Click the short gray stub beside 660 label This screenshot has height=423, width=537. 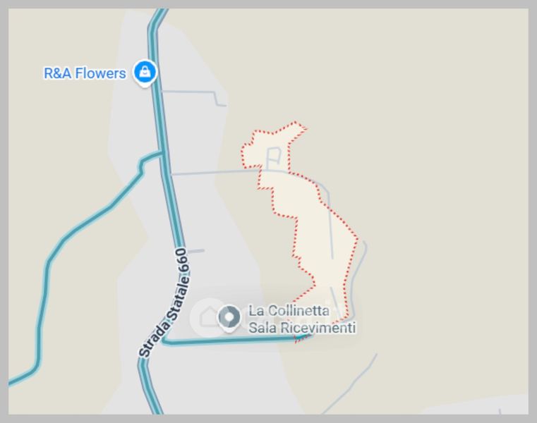196,251
